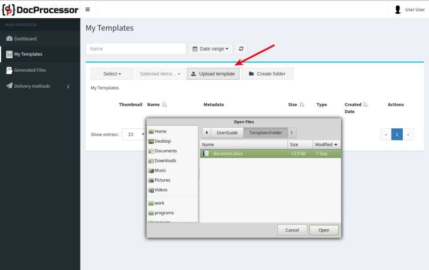Select Documents in file dialog sidebar
This screenshot has height=270, width=429.
(x=172, y=151)
